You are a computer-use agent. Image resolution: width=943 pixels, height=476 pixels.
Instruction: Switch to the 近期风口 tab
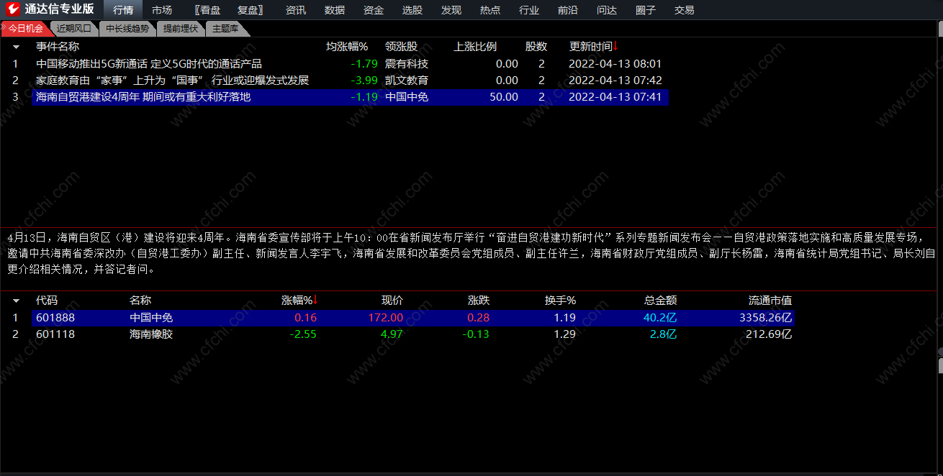74,29
